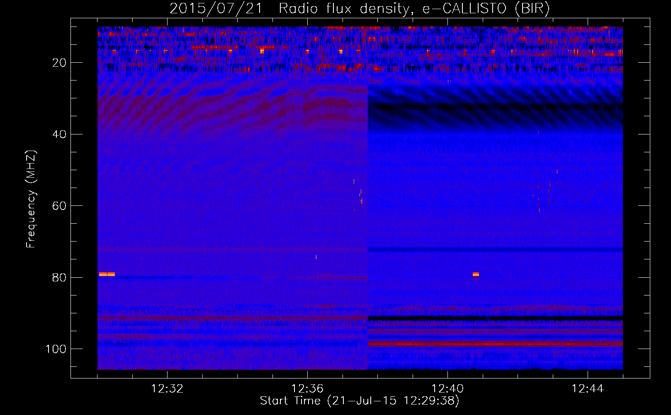Click the 12:40 time tick label
Image resolution: width=671 pixels, height=415 pixels.
(x=447, y=389)
